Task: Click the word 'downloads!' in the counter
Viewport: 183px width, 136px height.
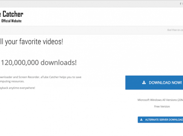Action: 59,63
